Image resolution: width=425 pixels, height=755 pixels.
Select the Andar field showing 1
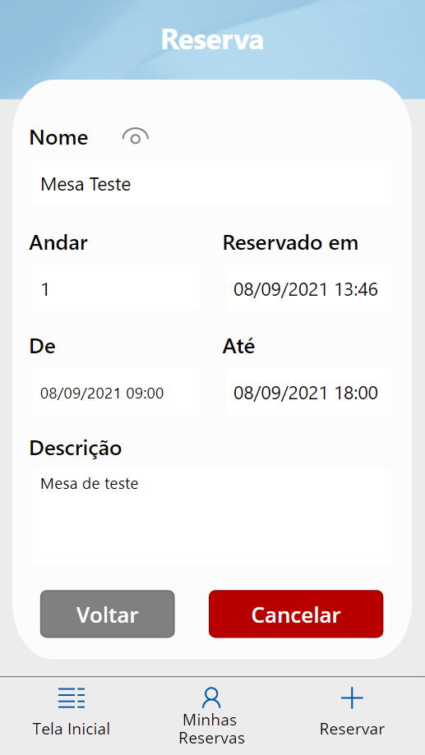point(116,288)
